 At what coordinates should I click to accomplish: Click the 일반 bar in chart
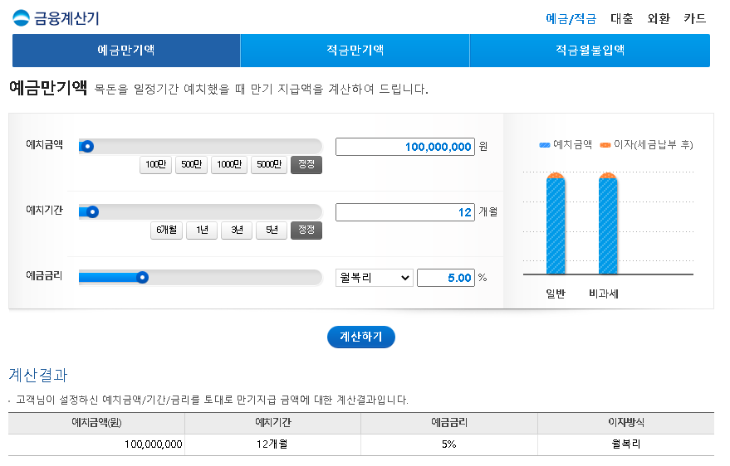[x=556, y=224]
